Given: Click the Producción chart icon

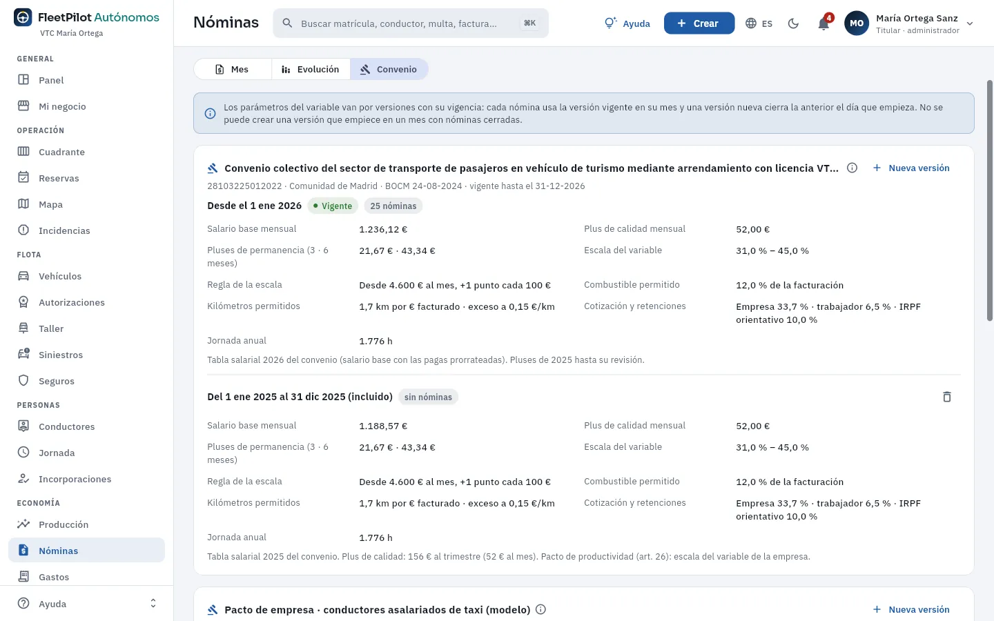Looking at the screenshot, I should (23, 524).
